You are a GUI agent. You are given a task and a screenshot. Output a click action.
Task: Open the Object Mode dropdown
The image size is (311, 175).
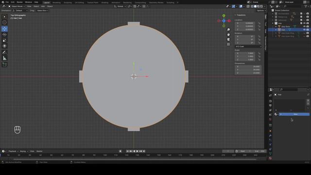tap(16, 6)
